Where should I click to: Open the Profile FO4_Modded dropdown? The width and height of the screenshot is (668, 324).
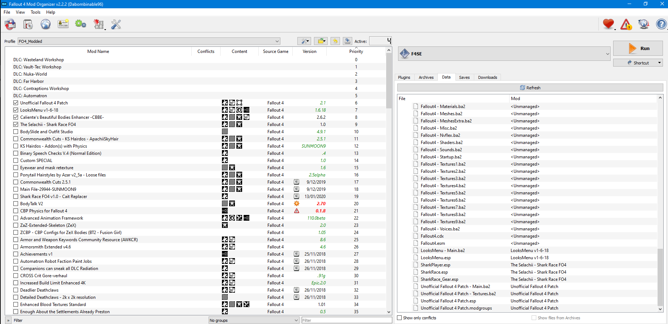tap(149, 41)
